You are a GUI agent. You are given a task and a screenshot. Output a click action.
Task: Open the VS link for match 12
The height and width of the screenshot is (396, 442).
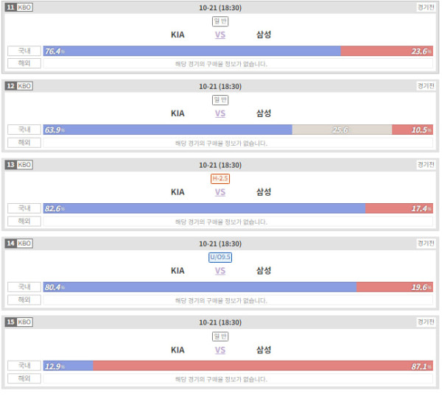220,113
